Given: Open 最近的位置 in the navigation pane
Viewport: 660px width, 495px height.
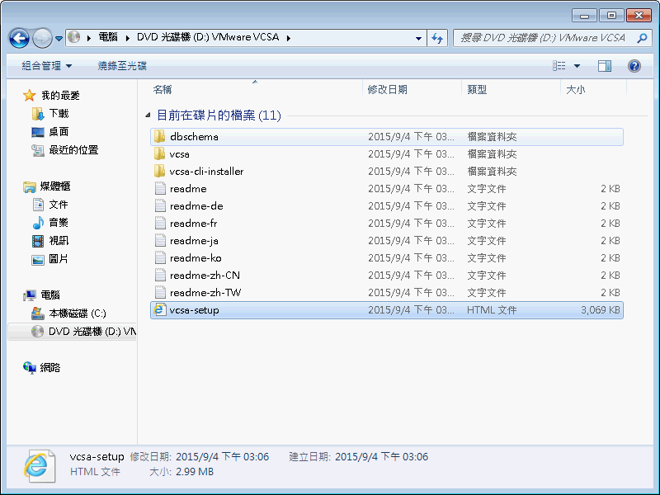Looking at the screenshot, I should tap(73, 150).
